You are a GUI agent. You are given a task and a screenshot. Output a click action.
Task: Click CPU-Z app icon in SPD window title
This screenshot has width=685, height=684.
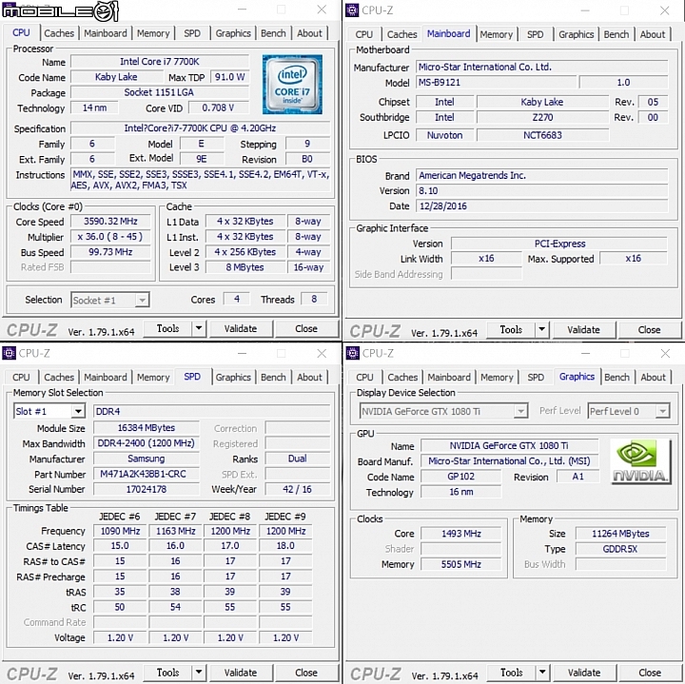tap(9, 353)
